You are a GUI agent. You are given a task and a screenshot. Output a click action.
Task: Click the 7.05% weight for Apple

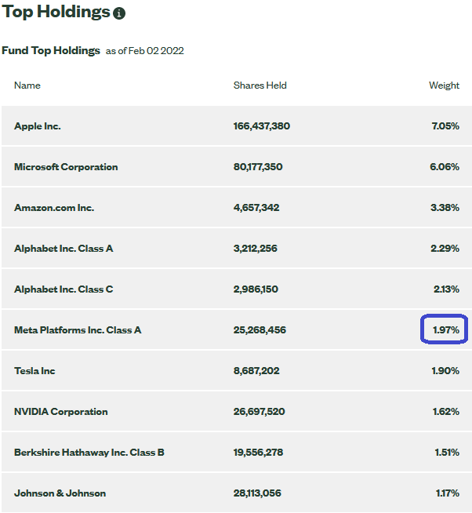coord(445,126)
